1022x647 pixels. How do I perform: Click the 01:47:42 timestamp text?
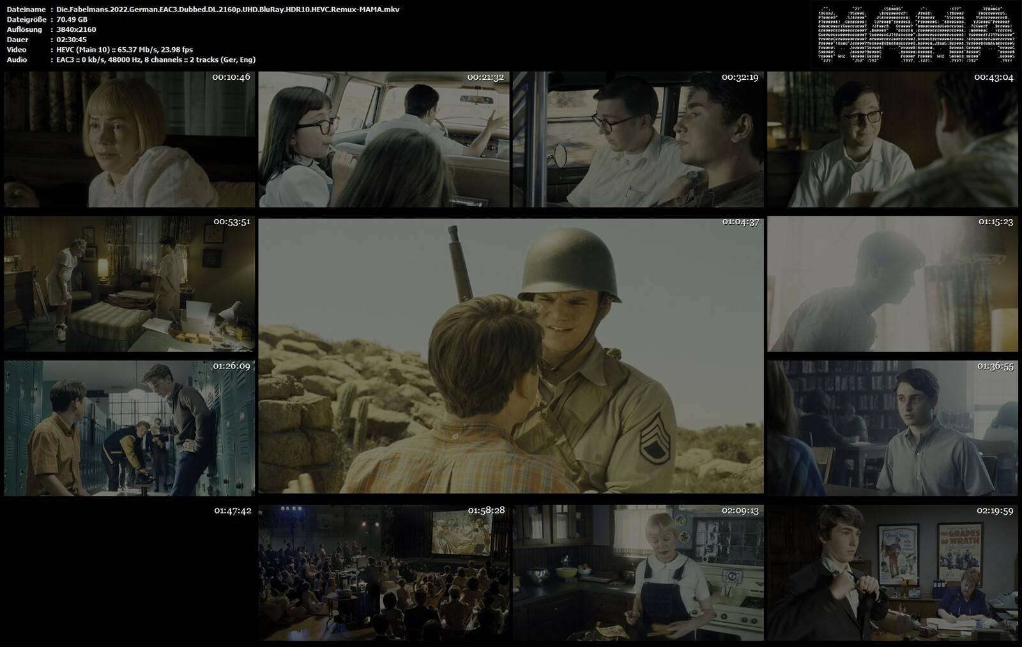(233, 511)
